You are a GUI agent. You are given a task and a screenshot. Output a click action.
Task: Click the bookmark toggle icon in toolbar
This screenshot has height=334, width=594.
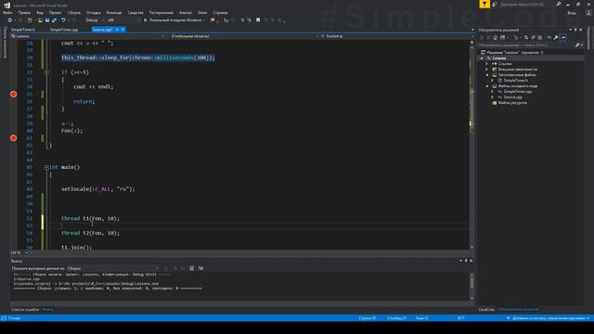pos(258,20)
